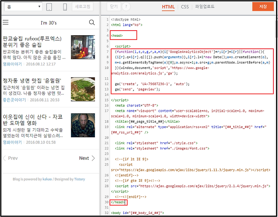Viewport: 278px width, 217px height.
Task: Click the <html lang="ko"> line
Action: (127, 25)
